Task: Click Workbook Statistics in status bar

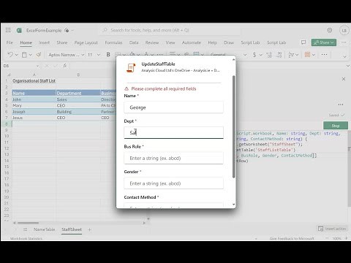Action: pos(26,238)
